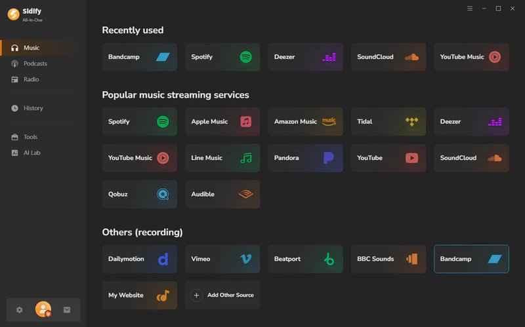Click Spotify logo in Popular services

[x=163, y=122]
